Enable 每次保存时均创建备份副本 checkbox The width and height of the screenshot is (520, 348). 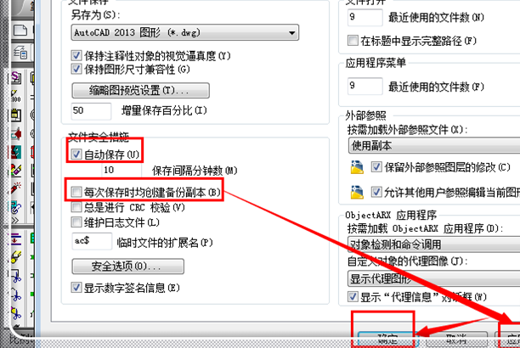[76, 192]
